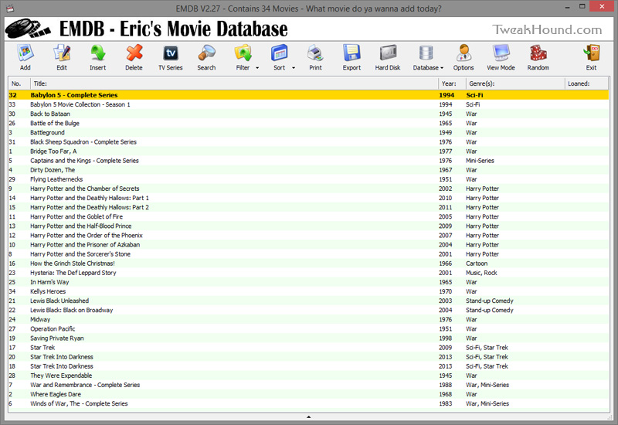Select War and Remembrance - Complete Series
Image resolution: width=618 pixels, height=425 pixels.
click(x=308, y=385)
